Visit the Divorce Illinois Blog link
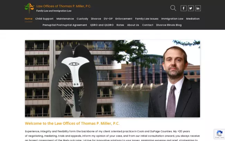225x141 pixels. (x=169, y=25)
